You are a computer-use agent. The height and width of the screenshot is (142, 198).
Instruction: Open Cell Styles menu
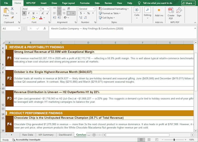point(107,18)
